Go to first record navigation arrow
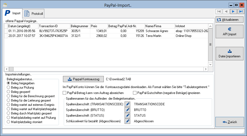 (x=219, y=12)
